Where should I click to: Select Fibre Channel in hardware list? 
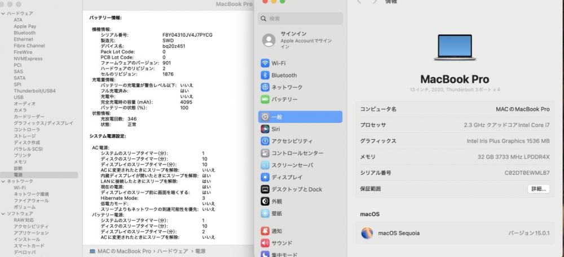click(29, 46)
